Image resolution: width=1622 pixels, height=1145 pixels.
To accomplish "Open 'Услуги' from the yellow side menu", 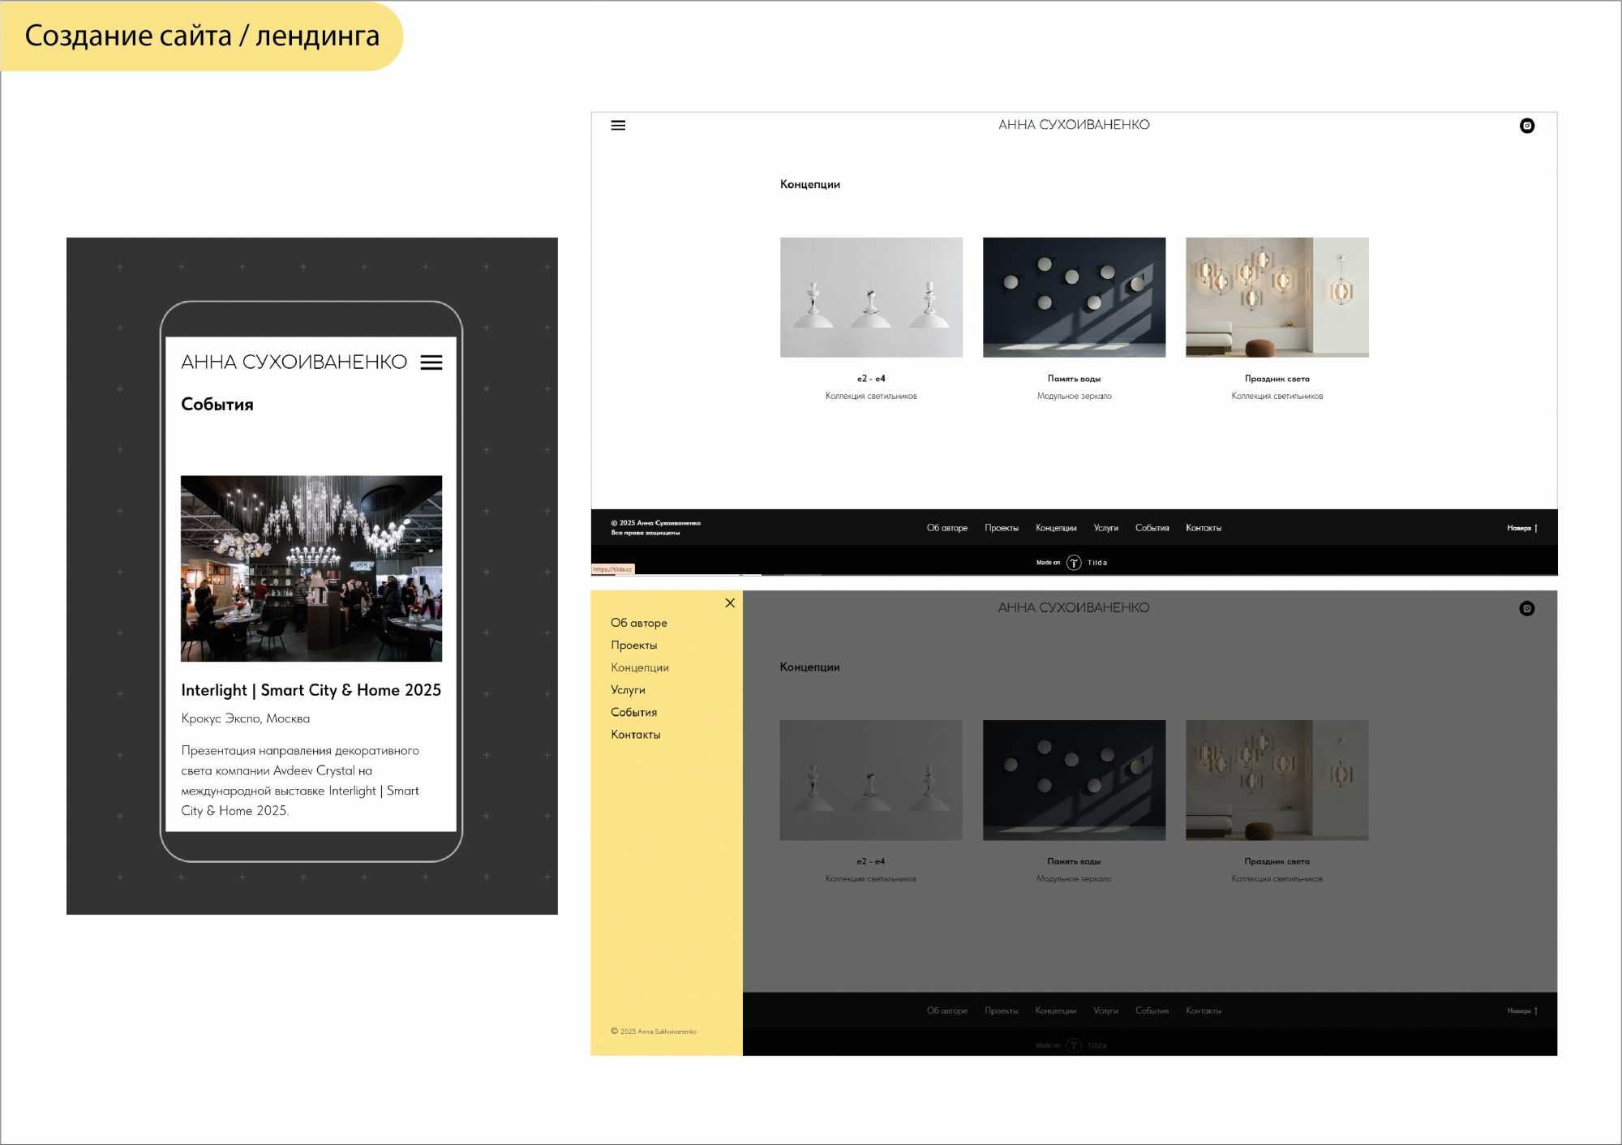I will [629, 690].
